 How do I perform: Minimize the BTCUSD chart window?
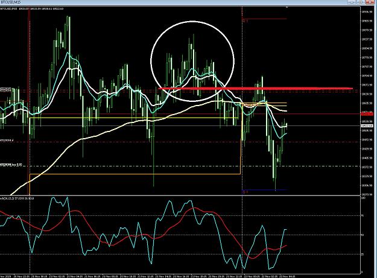[x=352, y=2]
